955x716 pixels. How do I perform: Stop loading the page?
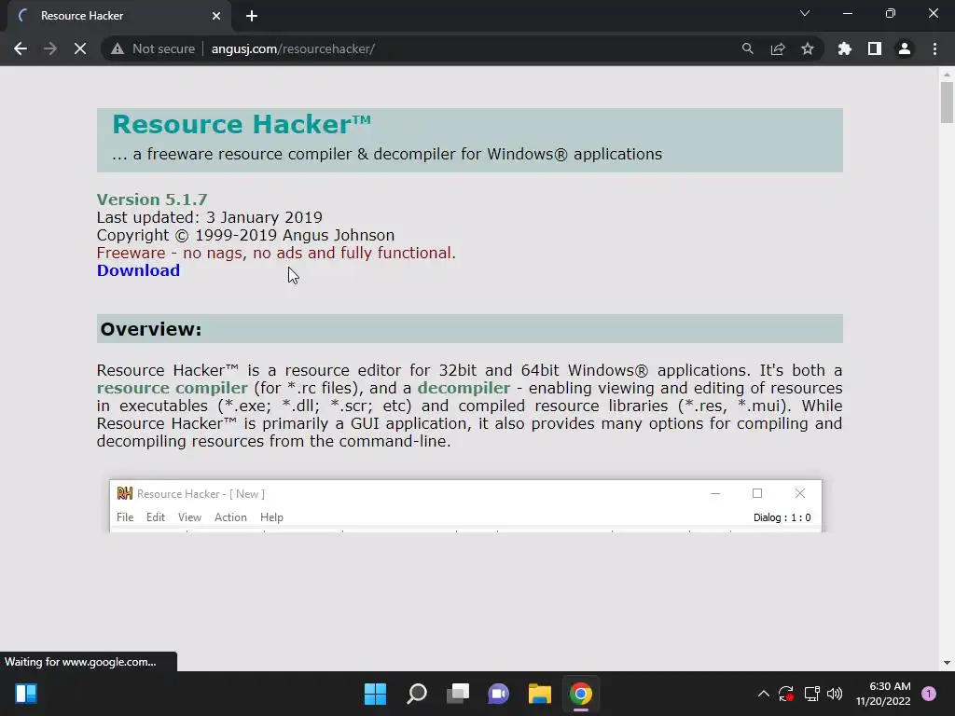(x=80, y=48)
